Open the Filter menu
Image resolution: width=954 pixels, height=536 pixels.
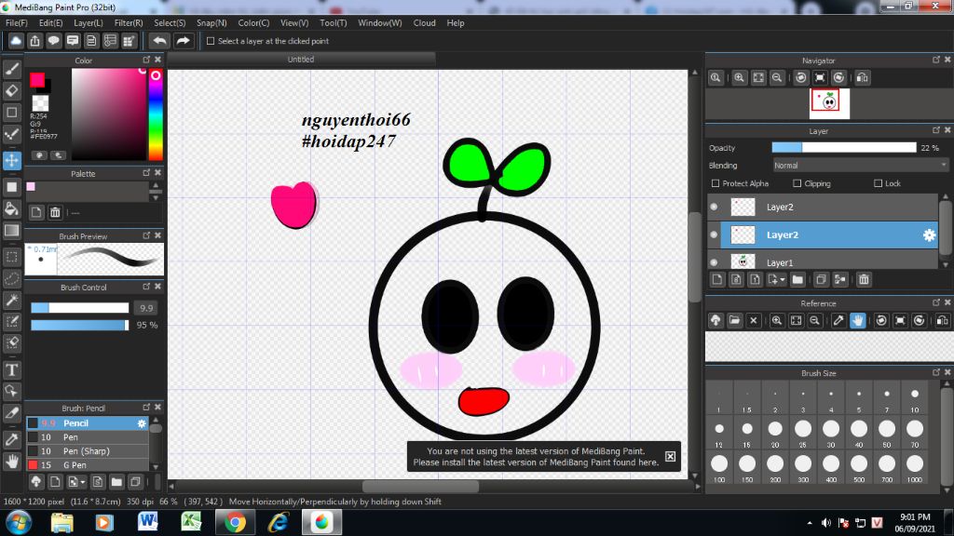tap(129, 22)
